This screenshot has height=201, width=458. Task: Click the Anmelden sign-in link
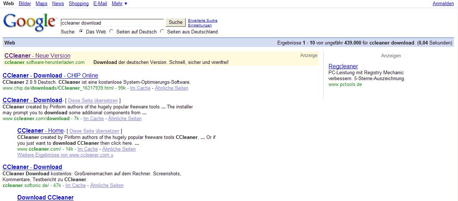443,3
